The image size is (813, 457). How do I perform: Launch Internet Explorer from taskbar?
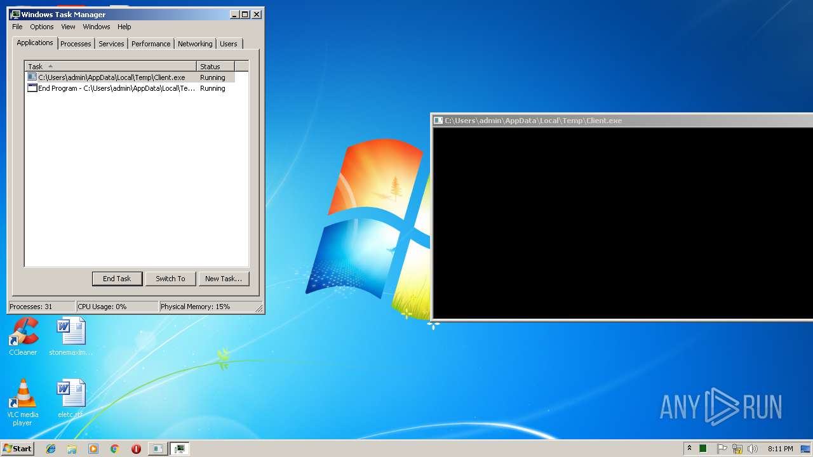pyautogui.click(x=51, y=449)
